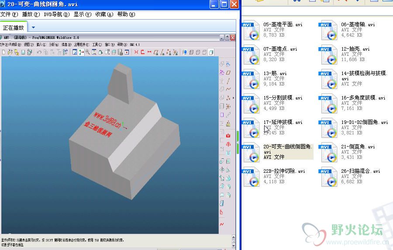Screen dimensions: 393x250
Task: Open EMX 4.1 menu in Pro/ENGINEER
Action: (134, 45)
